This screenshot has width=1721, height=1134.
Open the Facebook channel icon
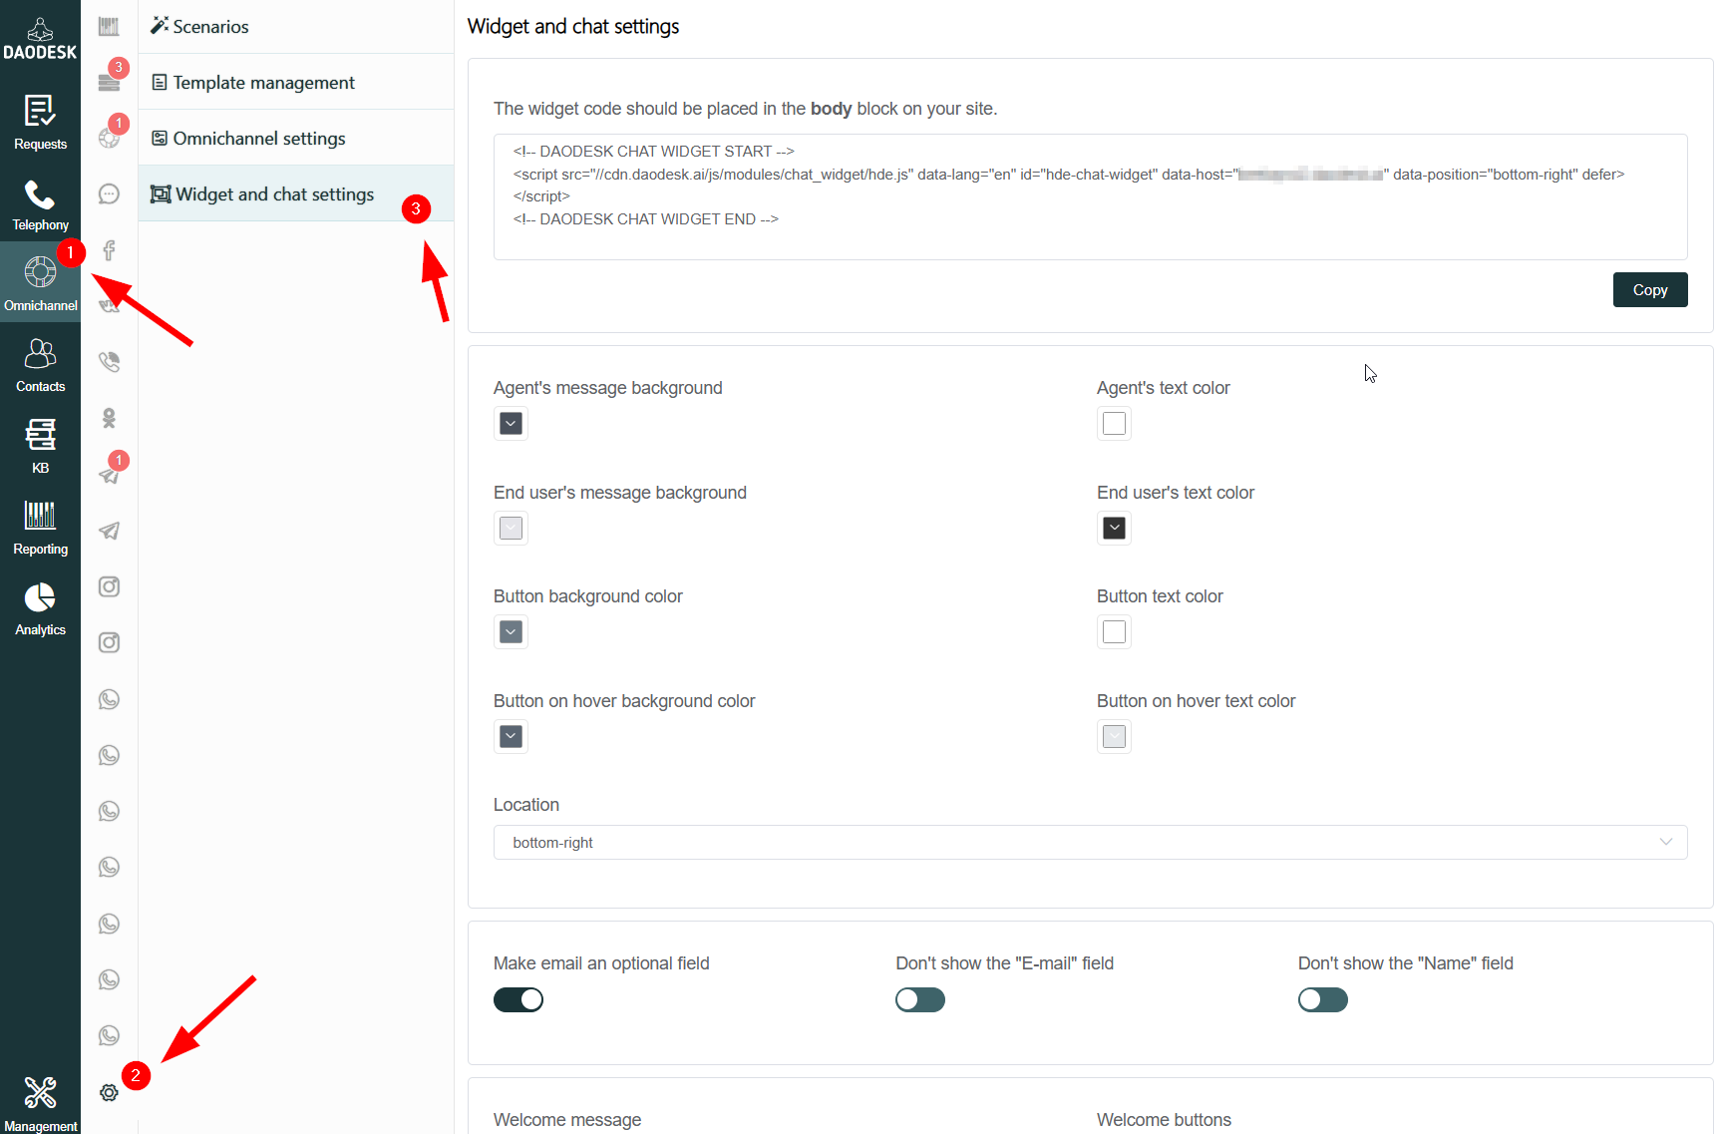click(109, 249)
